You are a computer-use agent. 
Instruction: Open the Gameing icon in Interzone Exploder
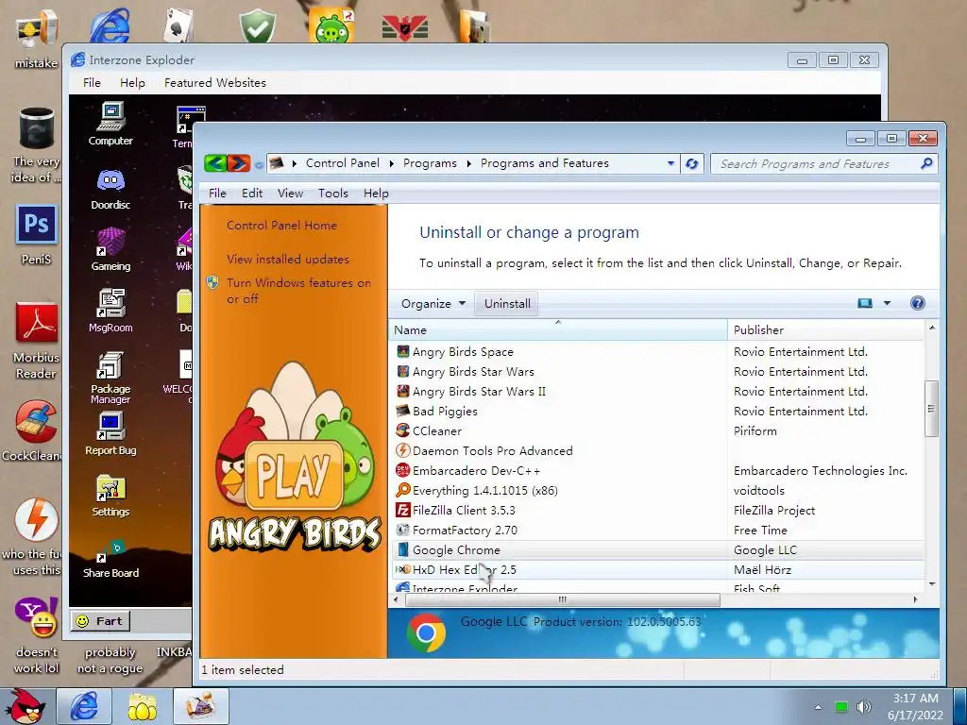111,249
